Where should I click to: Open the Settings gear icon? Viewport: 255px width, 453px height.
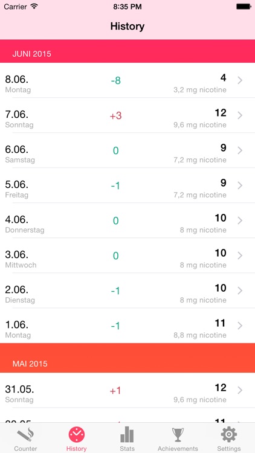coord(229,434)
